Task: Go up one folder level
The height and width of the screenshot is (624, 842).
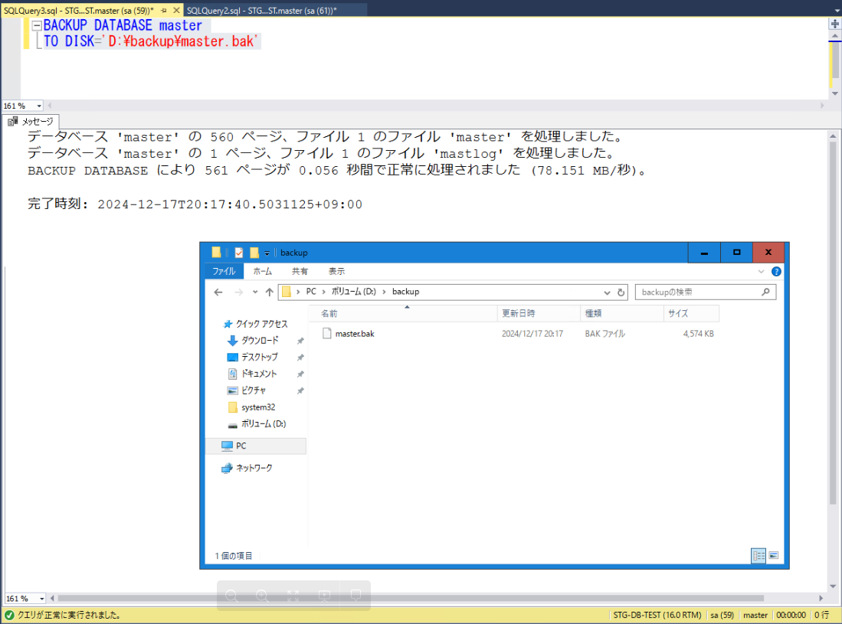Action: 270,292
